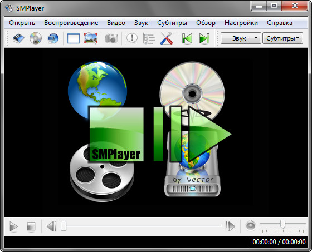Show file info via exclamation bubble icon

click(131, 38)
